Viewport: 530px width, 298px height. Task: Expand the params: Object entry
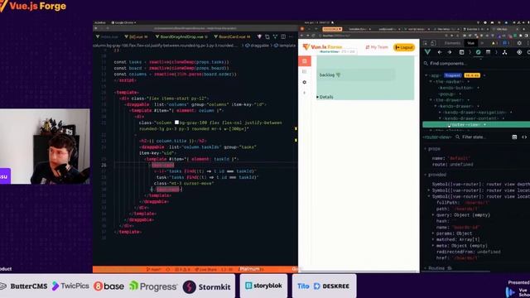pos(433,233)
